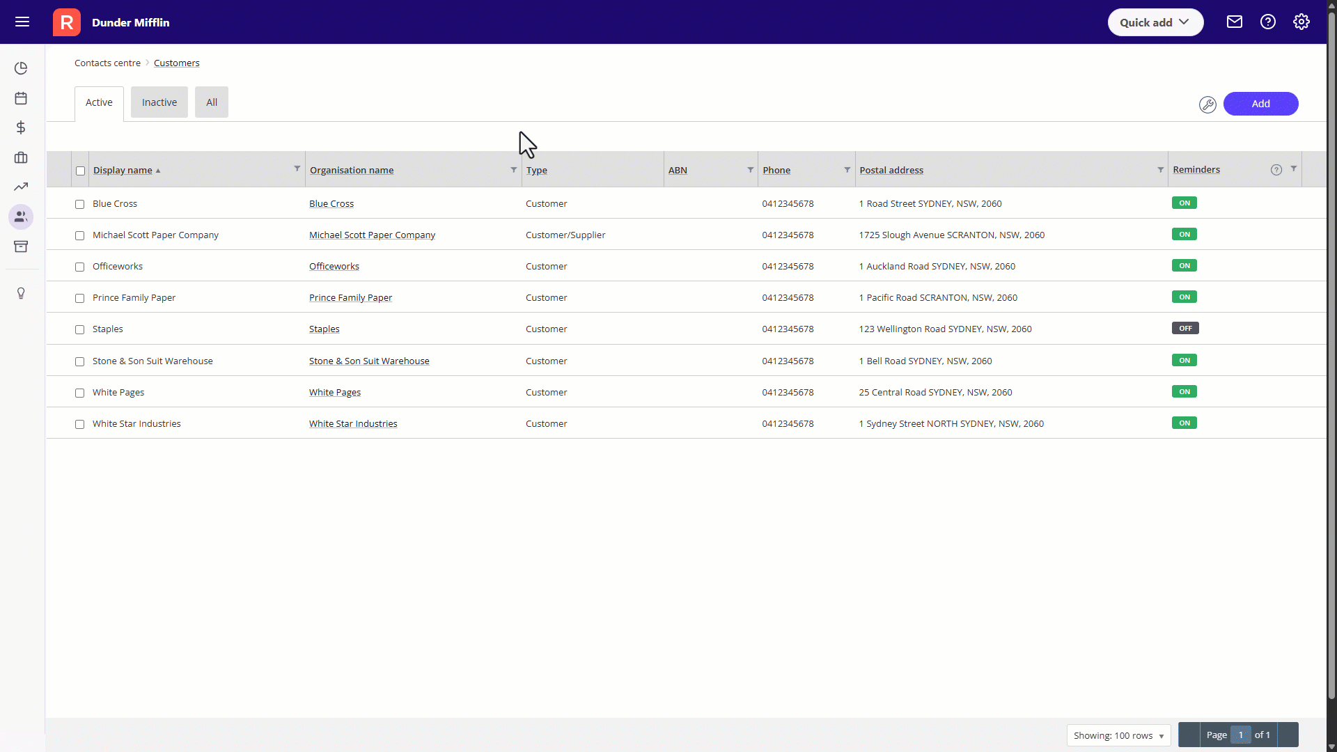1337x752 pixels.
Task: Expand the Quick add dropdown
Action: point(1155,22)
